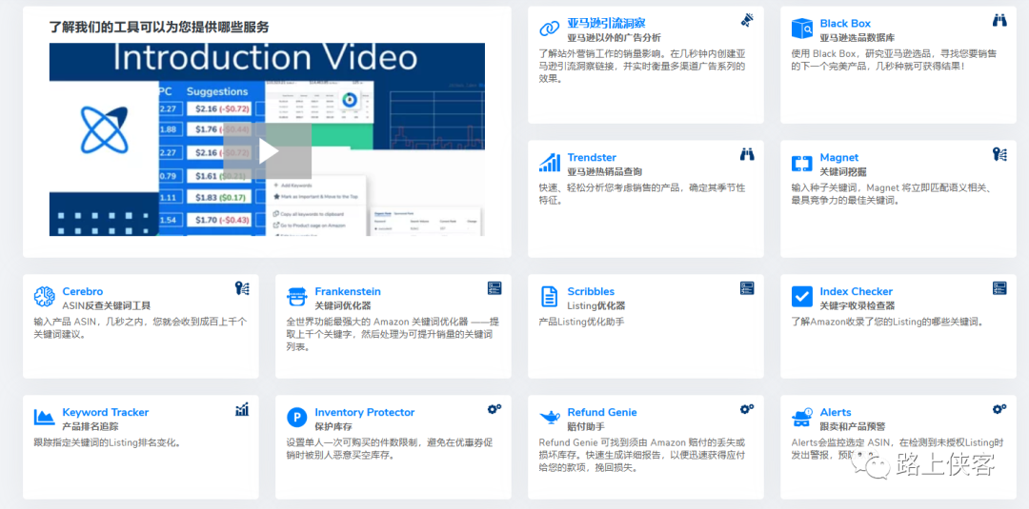Click the Cerebro brain icon
The width and height of the screenshot is (1029, 509).
[44, 297]
